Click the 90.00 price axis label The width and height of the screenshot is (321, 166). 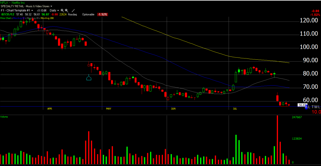(x=310, y=60)
